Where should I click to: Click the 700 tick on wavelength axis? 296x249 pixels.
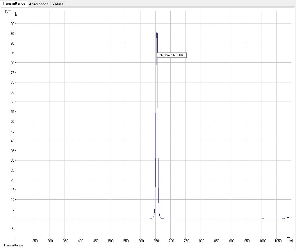[172, 241]
